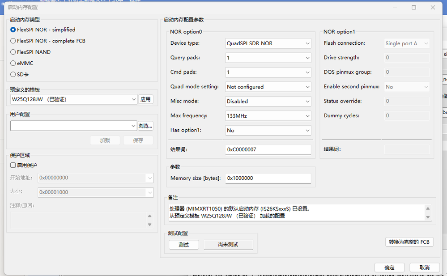Expand the Max frequency dropdown

point(268,116)
